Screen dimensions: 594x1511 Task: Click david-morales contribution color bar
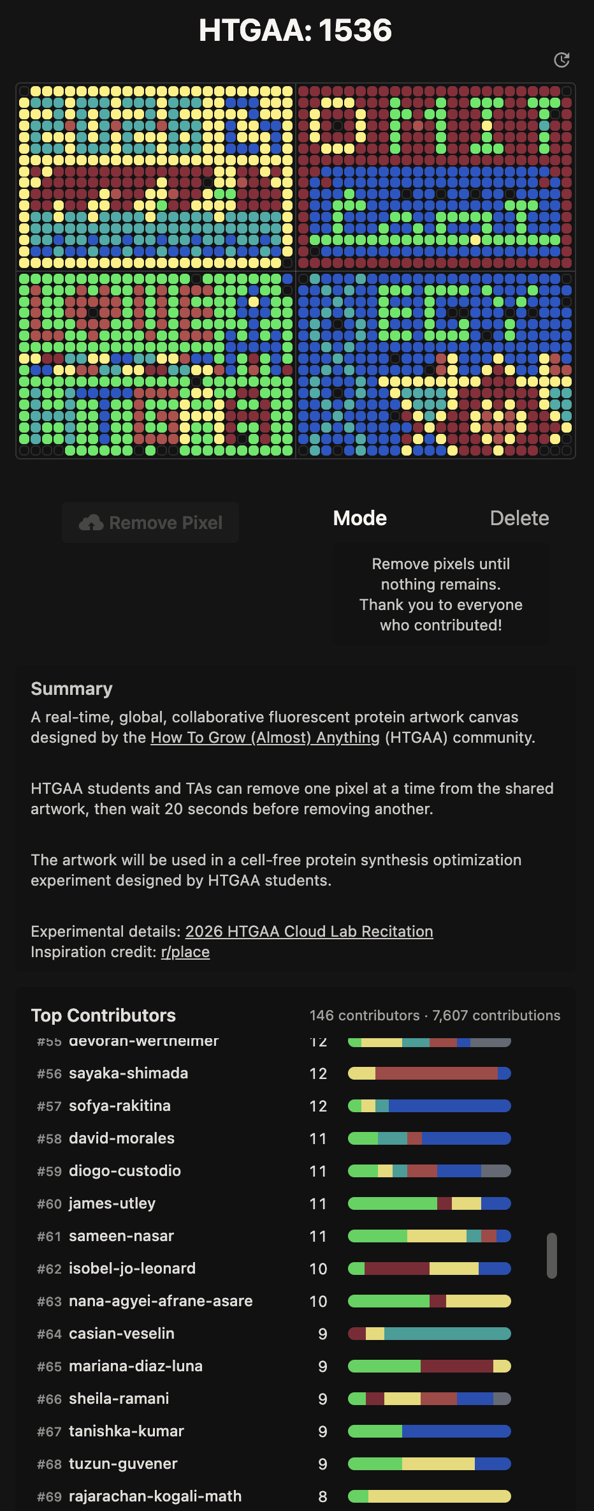tap(430, 1138)
